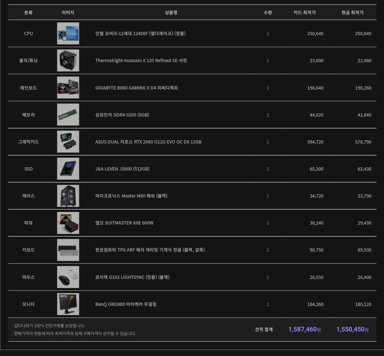Click cash total 1,550,450원

coord(352,329)
